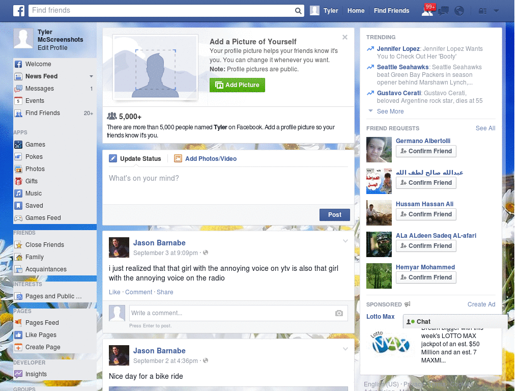Click the Pokes icon in sidebar
521x391 pixels.
pos(18,157)
